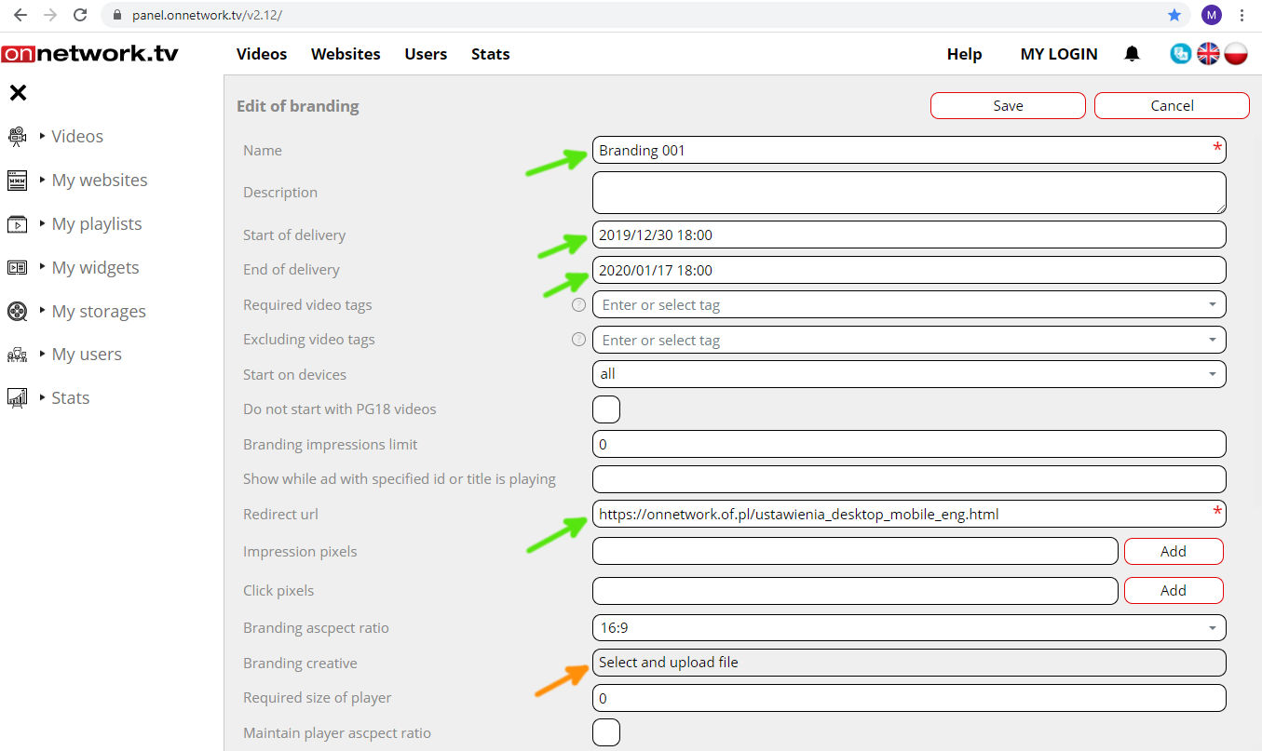This screenshot has height=751, width=1262.
Task: Click the camera icon next to Videos
Action: tap(18, 137)
